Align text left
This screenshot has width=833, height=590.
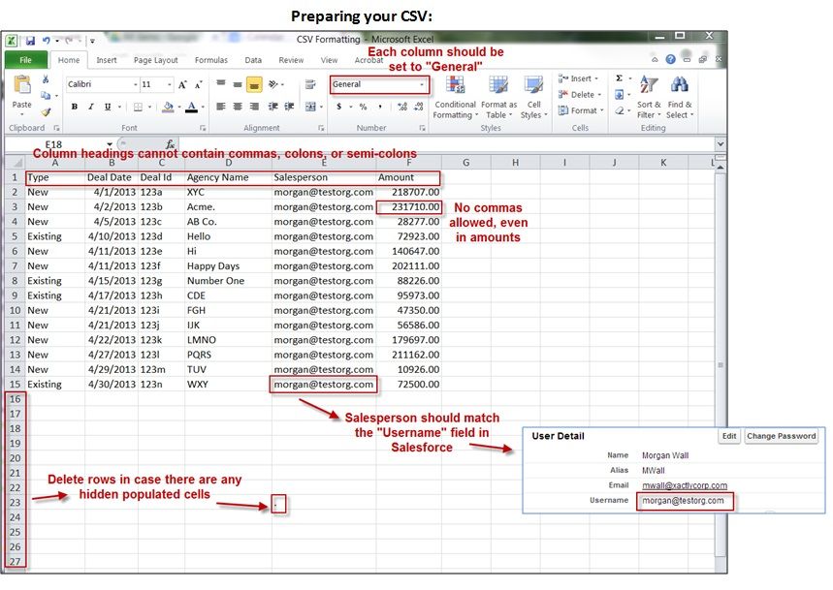(x=221, y=107)
